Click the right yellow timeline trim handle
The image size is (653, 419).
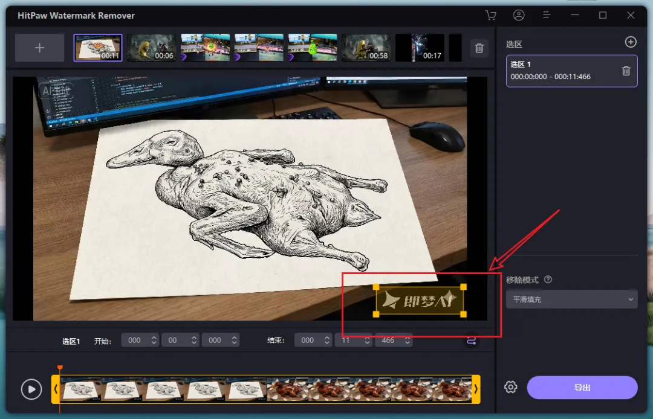pos(476,389)
